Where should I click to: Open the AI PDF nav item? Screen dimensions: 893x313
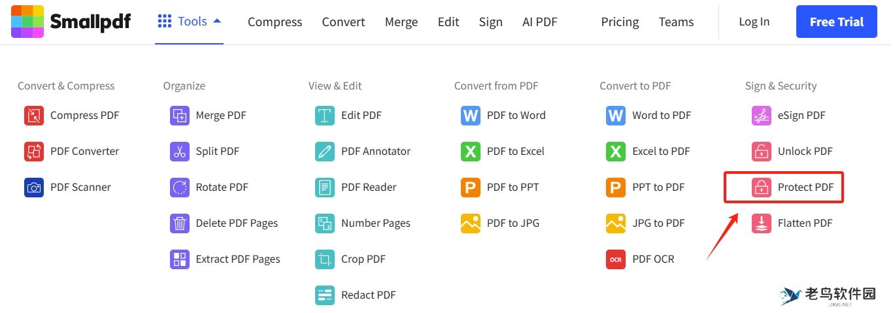pos(539,22)
